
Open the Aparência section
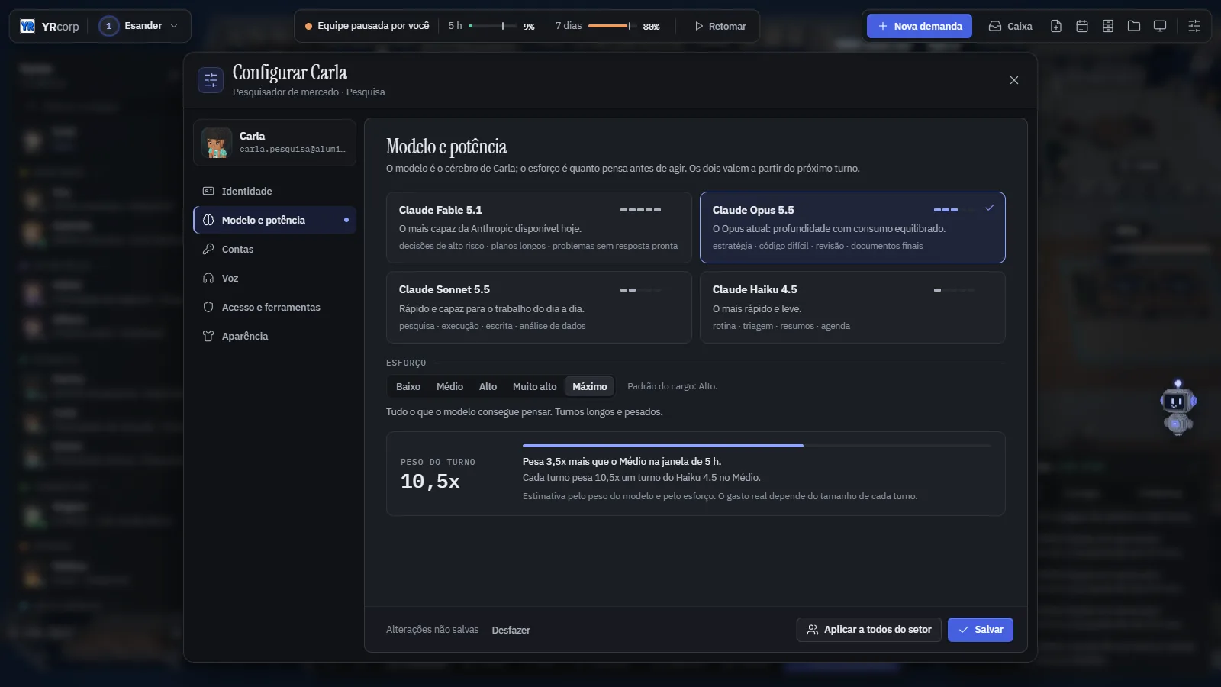tap(275, 336)
